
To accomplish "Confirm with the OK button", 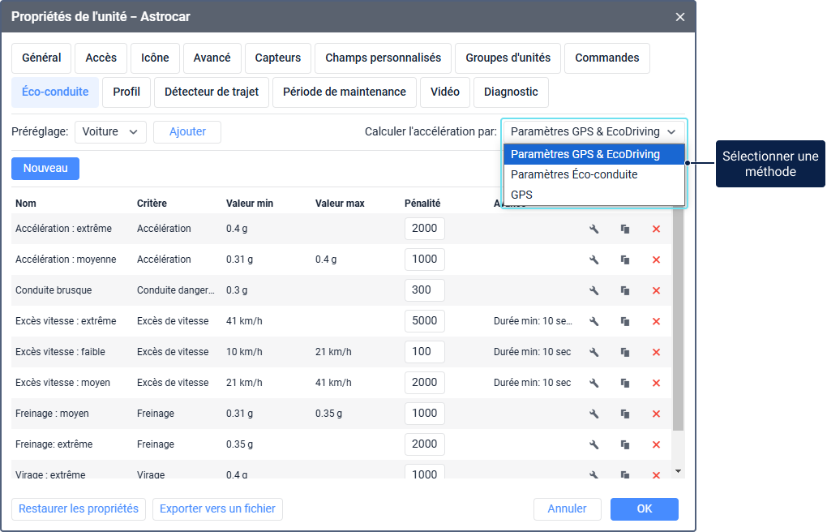I will coord(644,509).
